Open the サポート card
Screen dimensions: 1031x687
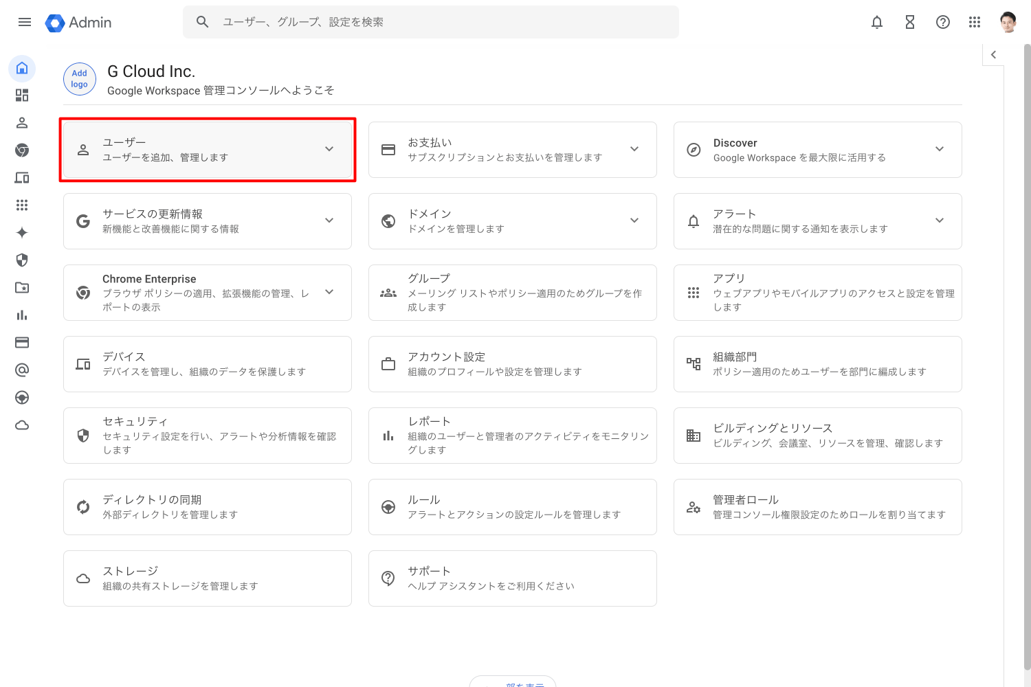513,578
